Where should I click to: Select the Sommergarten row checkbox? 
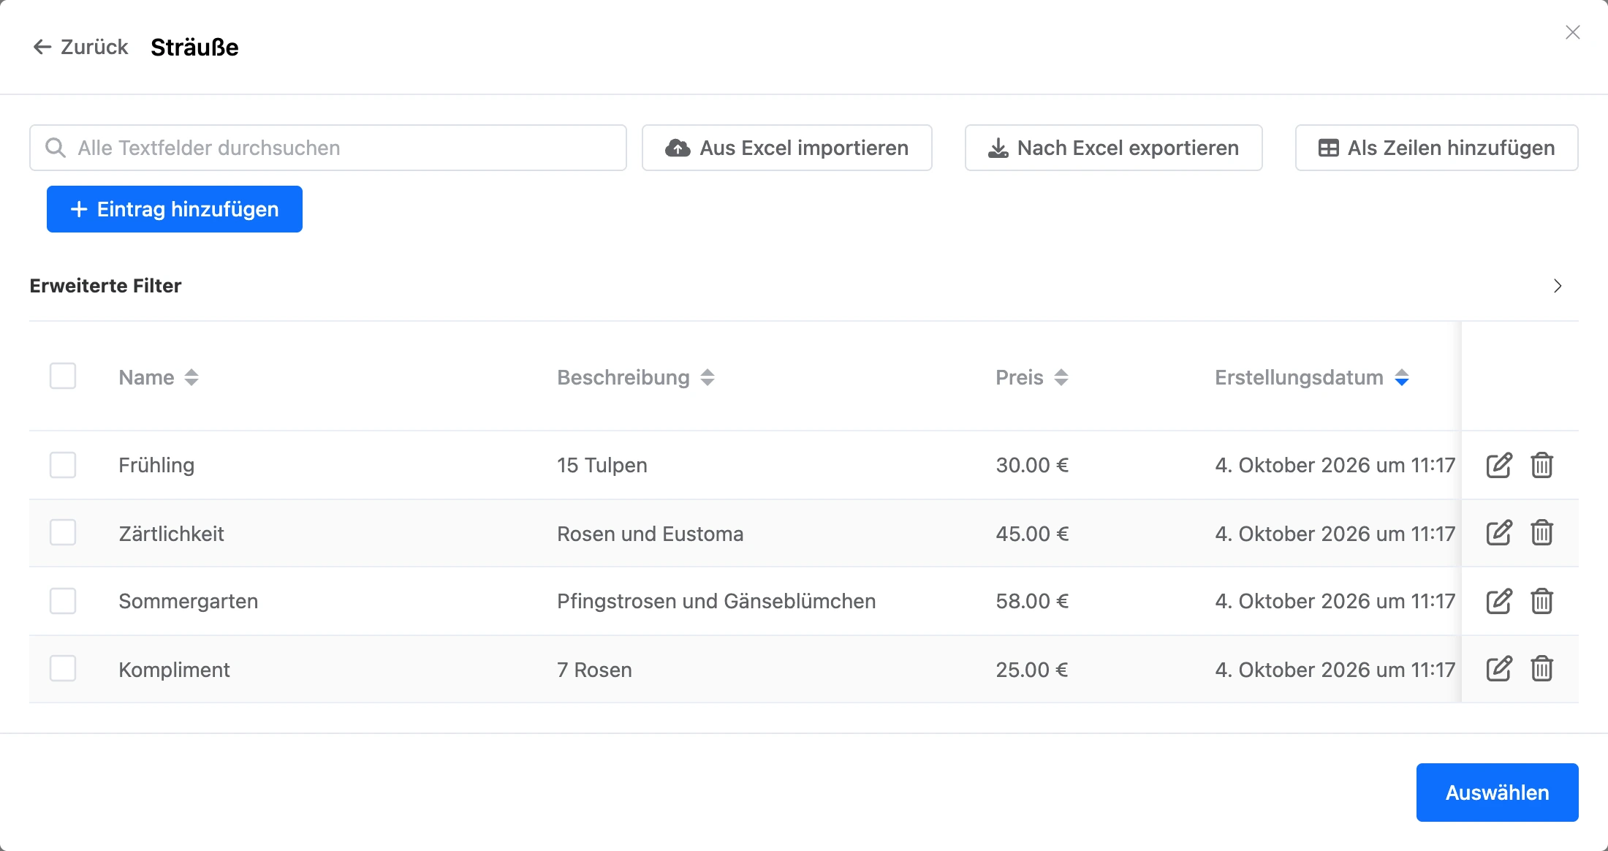63,601
